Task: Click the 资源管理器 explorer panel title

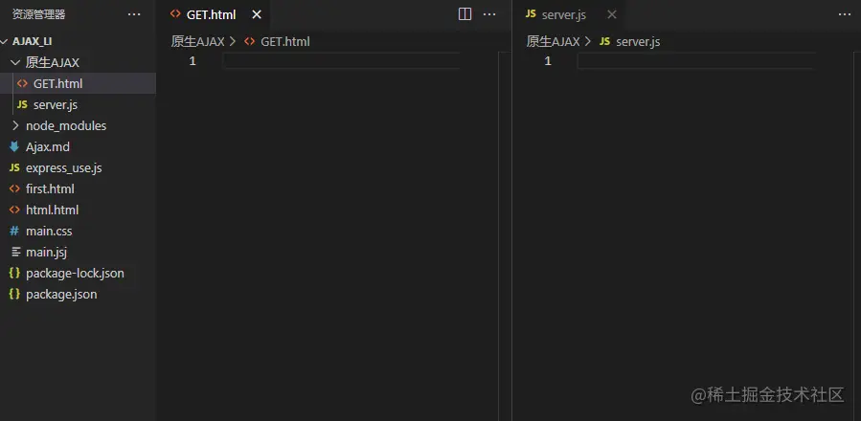Action: pos(38,14)
